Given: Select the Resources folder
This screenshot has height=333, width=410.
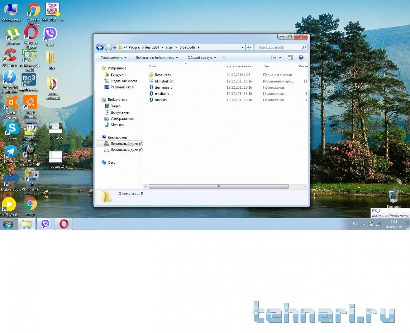Looking at the screenshot, I should pyautogui.click(x=162, y=75).
